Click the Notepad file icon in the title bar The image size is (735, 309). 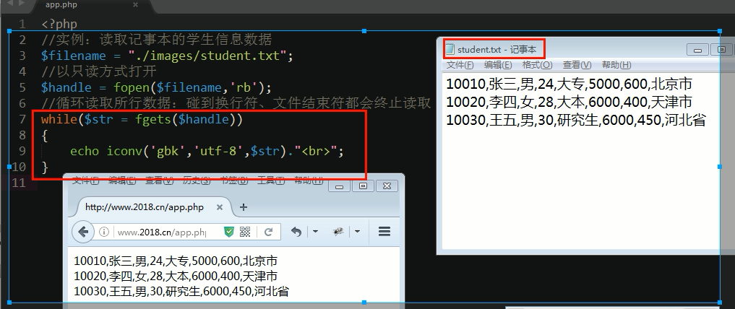[450, 48]
